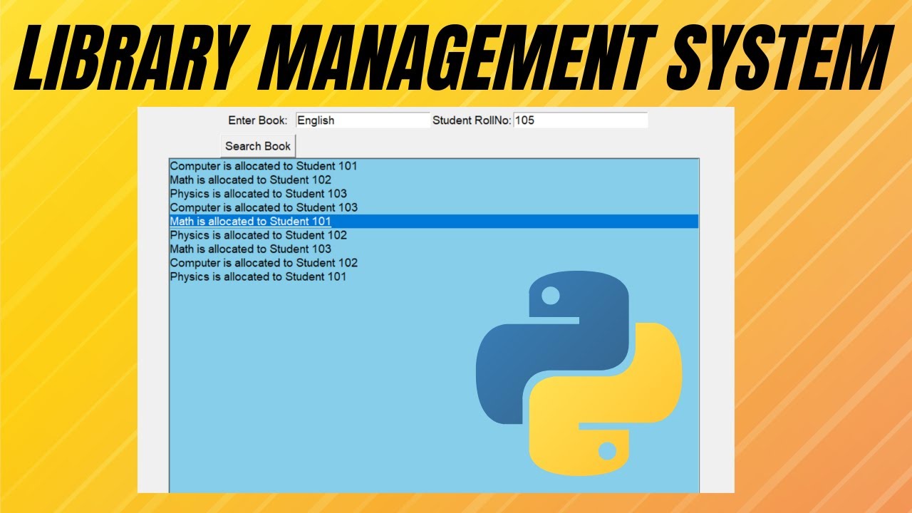This screenshot has height=513, width=912.
Task: Select row 'Math is allocated to Student 102'
Action: (x=434, y=180)
